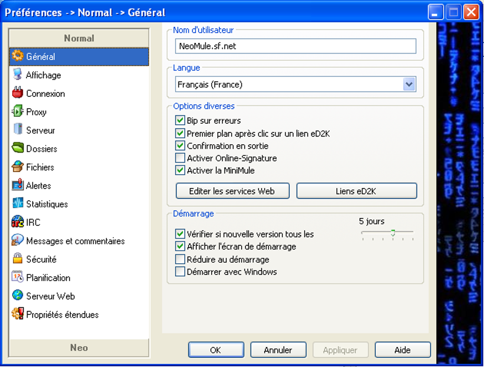Open the Langue dropdown arrow
The image size is (484, 367).
pyautogui.click(x=409, y=84)
